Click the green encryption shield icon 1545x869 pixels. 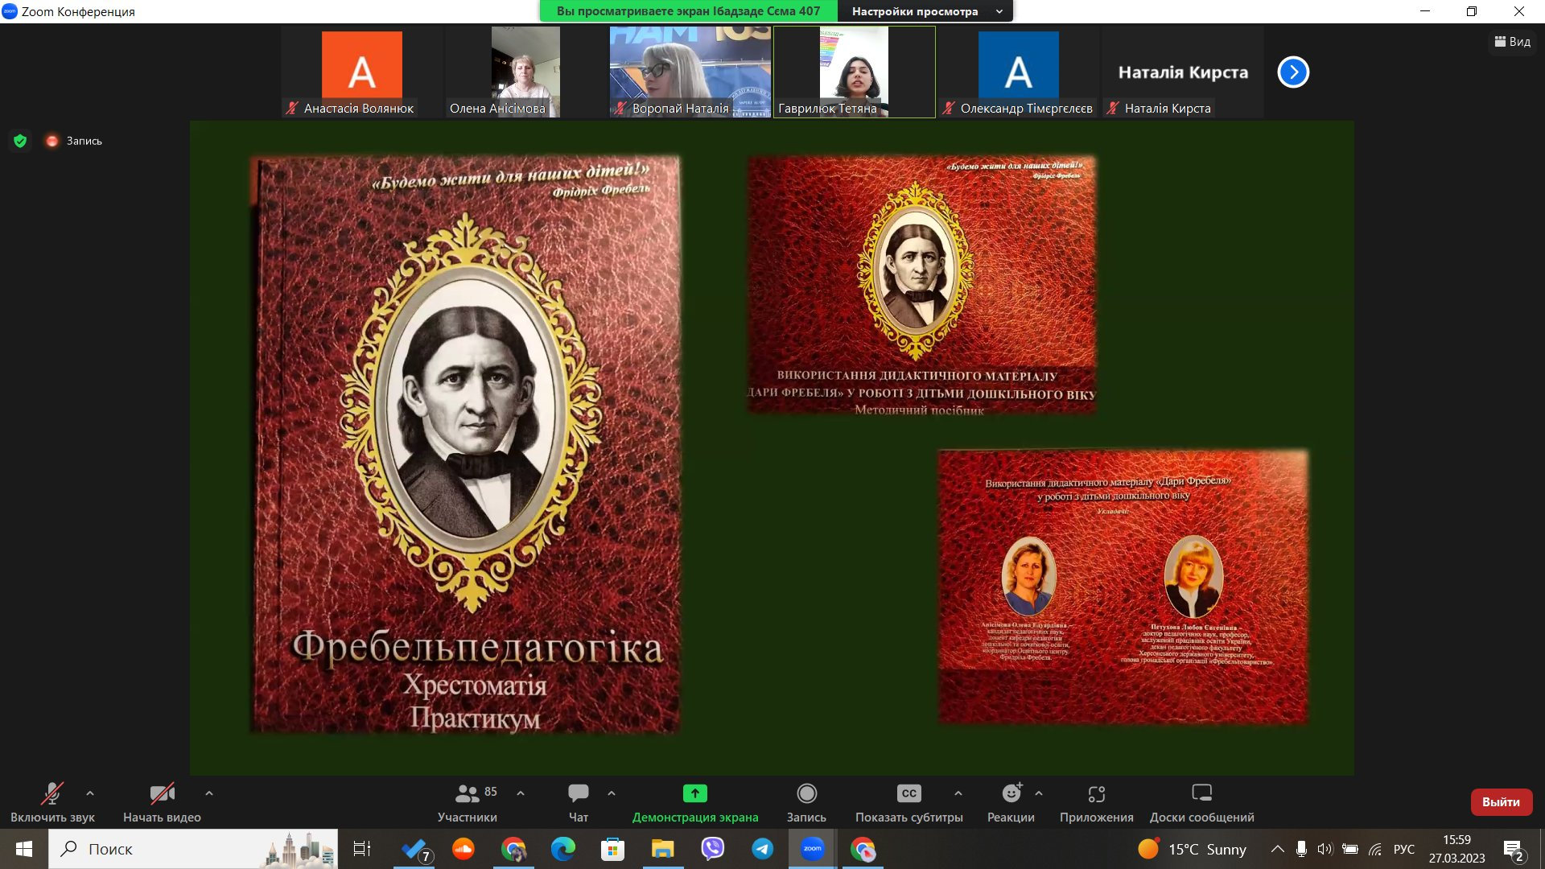20,141
